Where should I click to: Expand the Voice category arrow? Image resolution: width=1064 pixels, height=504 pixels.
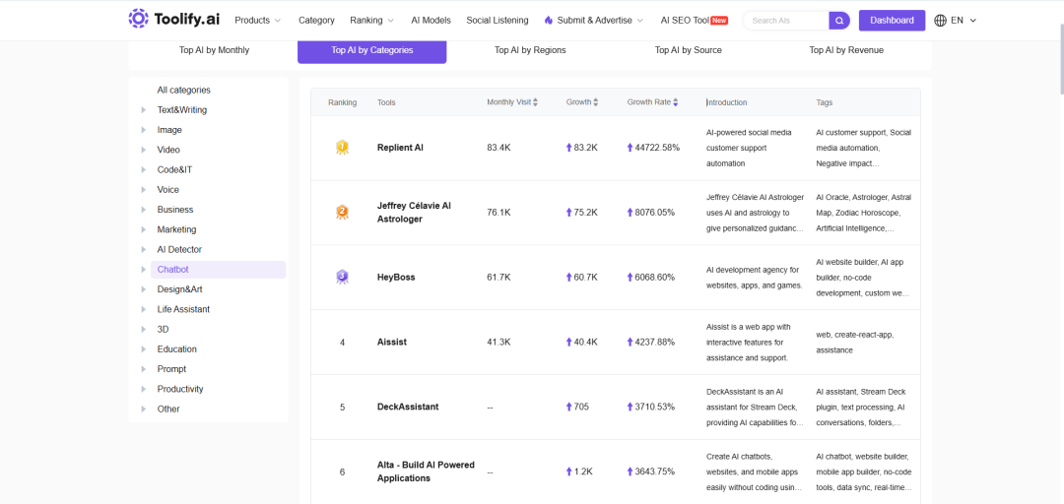[143, 190]
